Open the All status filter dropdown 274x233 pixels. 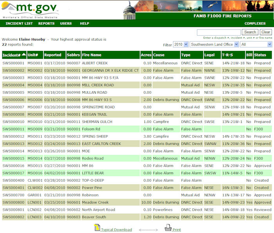tap(256, 45)
